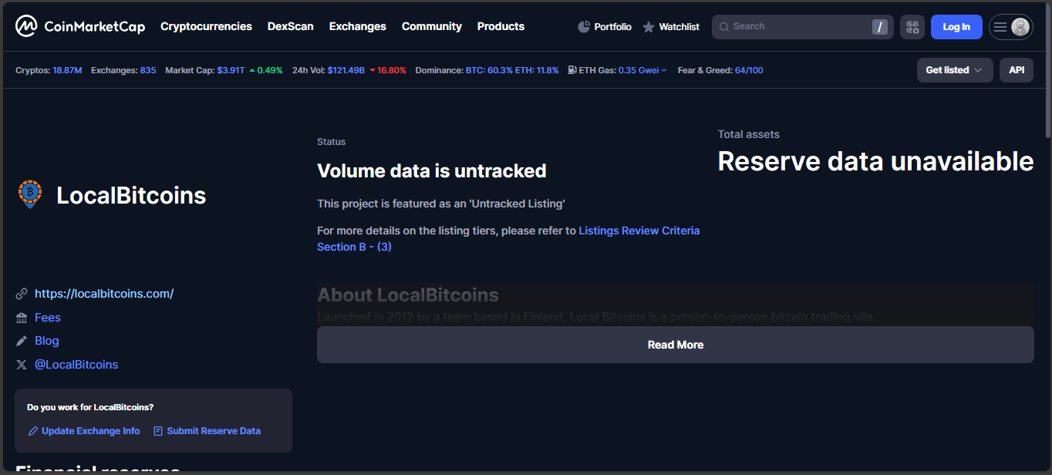Click the QR scan icon beside search
This screenshot has height=475, width=1052.
pos(912,27)
